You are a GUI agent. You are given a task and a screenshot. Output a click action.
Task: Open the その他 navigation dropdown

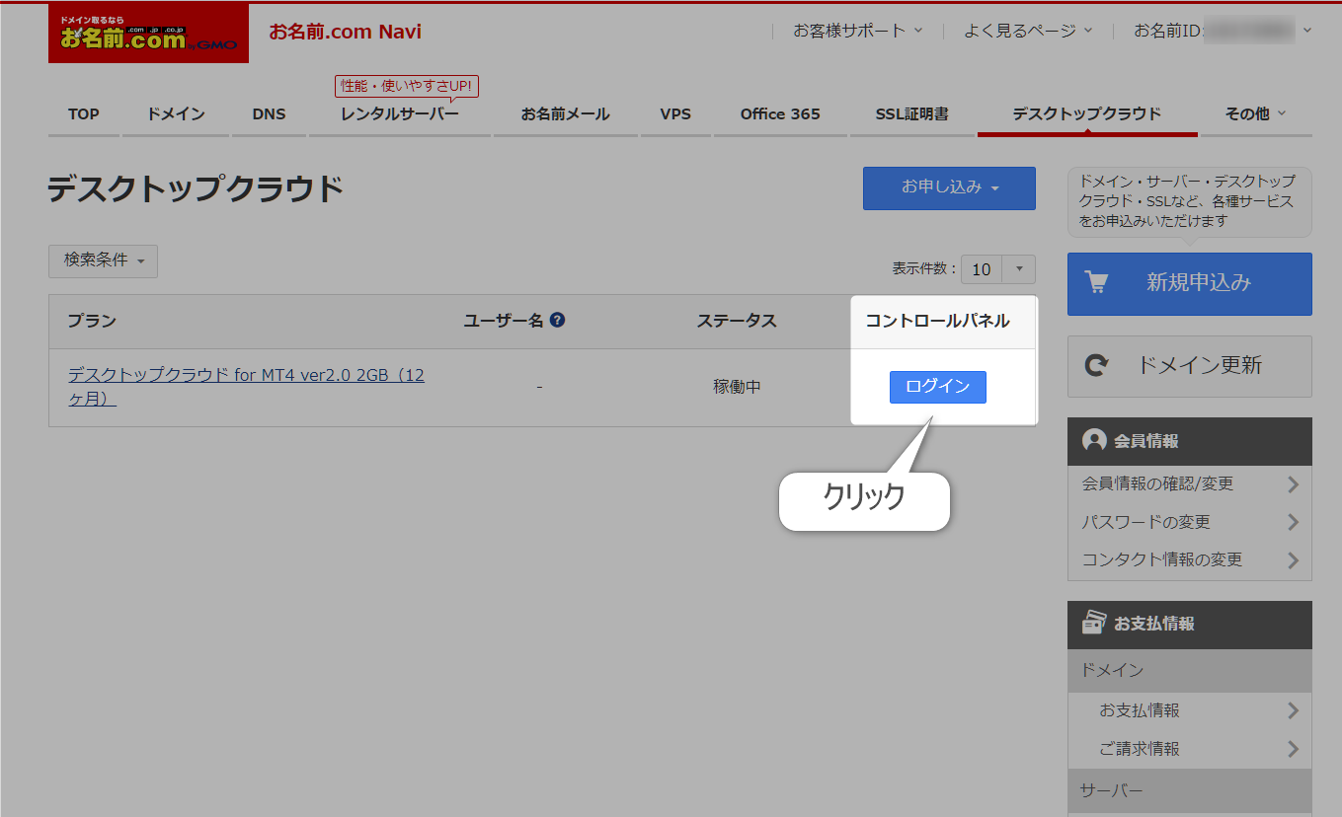point(1256,114)
